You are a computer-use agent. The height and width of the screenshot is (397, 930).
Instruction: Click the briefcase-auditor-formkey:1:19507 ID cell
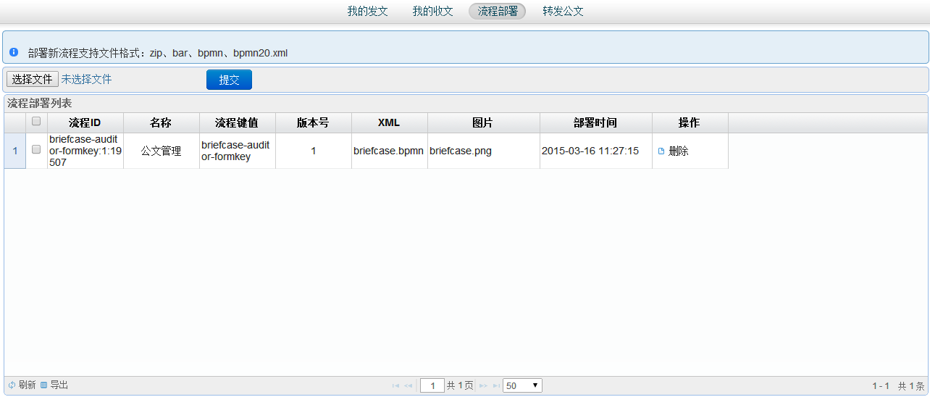pyautogui.click(x=84, y=151)
